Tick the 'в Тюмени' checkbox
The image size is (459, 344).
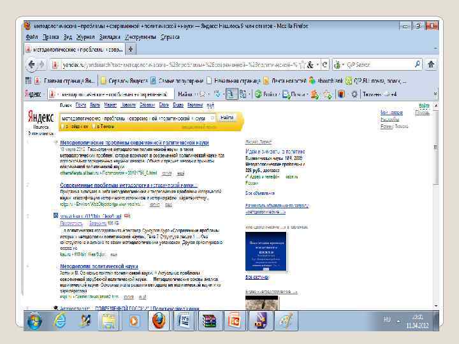[x=94, y=126]
